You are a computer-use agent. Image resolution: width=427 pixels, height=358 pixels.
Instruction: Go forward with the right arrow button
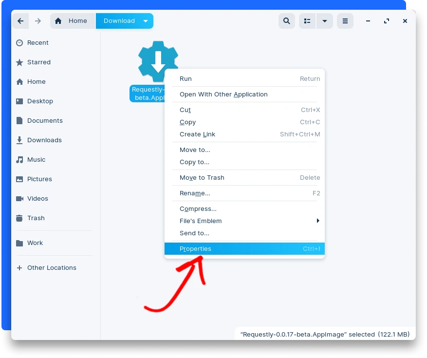[38, 21]
